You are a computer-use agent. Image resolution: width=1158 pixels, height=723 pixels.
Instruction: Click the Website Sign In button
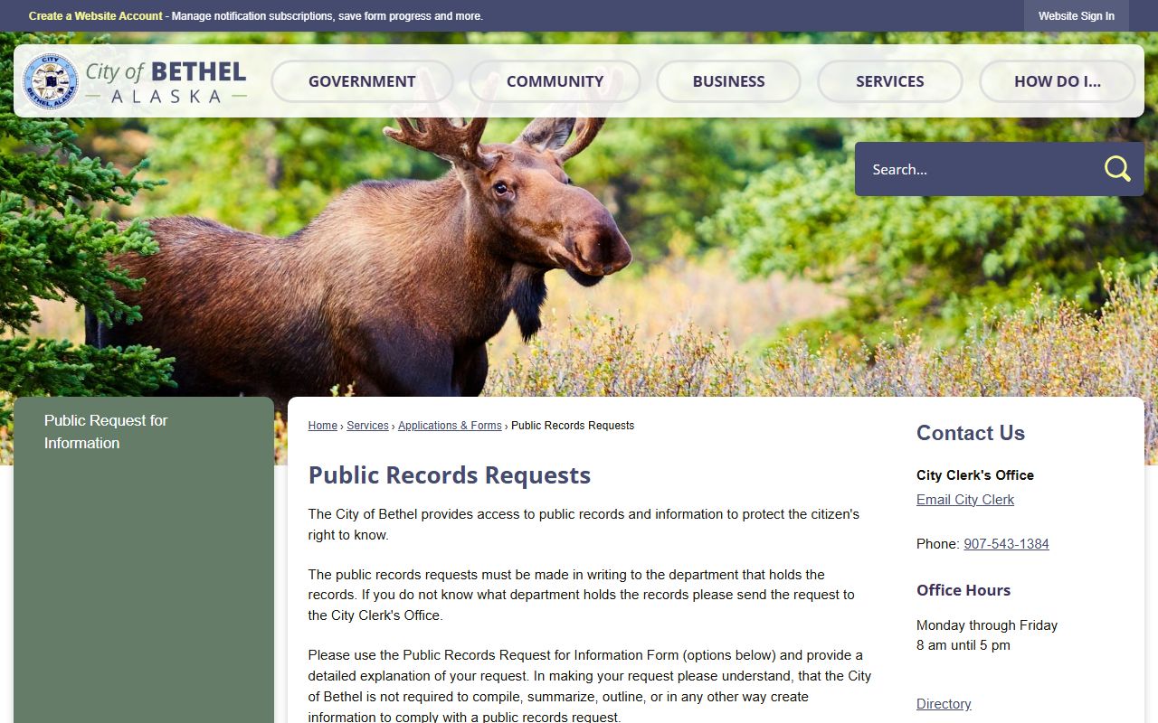click(x=1077, y=16)
